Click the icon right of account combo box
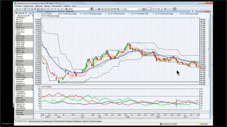The image size is (227, 127). coord(92,9)
